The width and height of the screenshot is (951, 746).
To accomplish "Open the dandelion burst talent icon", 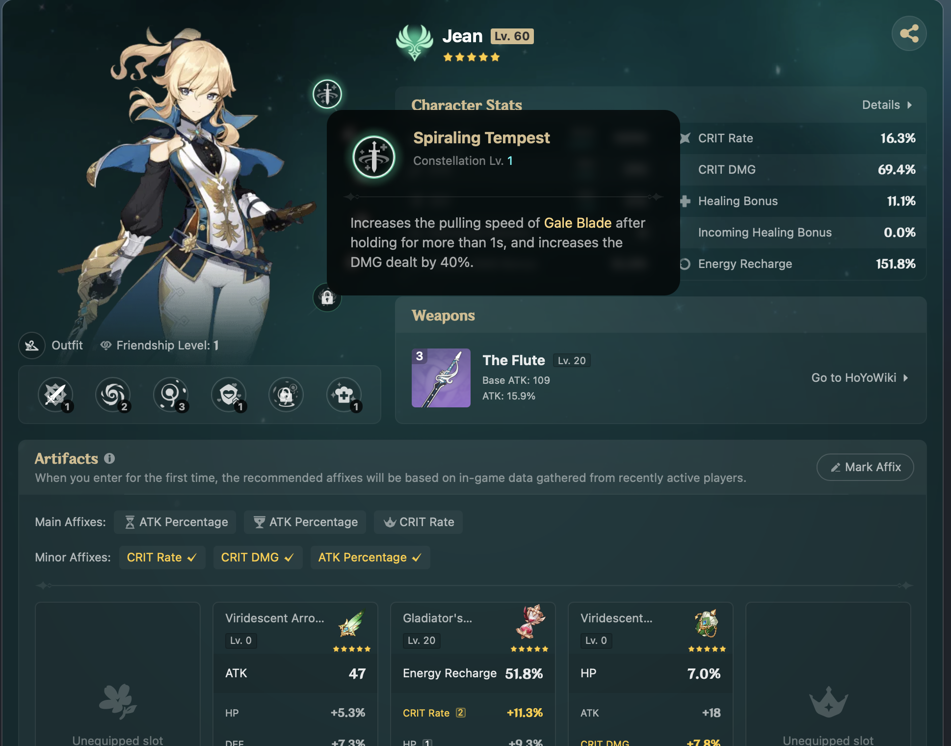I will click(171, 395).
